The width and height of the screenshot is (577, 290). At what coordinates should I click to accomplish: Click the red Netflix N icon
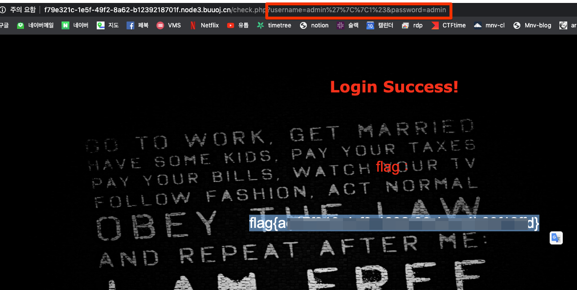pos(193,25)
